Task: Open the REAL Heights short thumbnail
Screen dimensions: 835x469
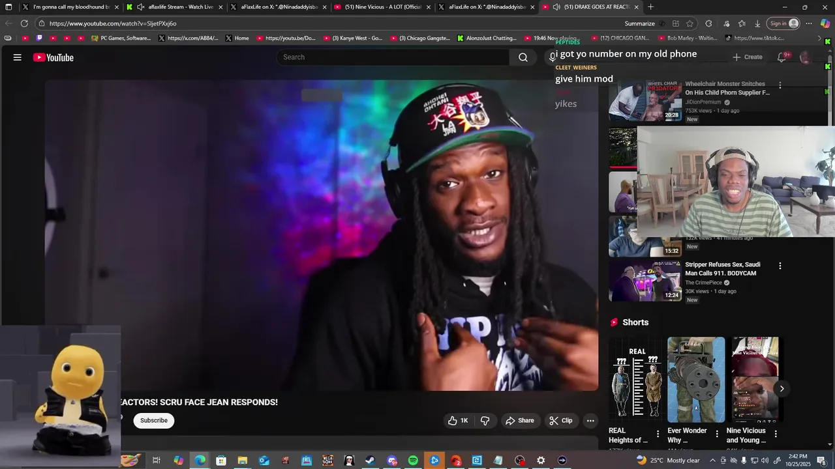Action: click(x=637, y=380)
